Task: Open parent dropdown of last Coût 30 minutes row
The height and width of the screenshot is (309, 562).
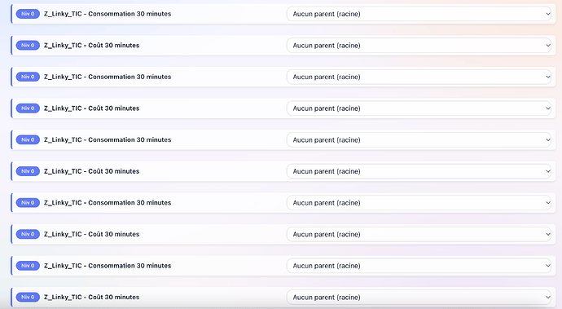Action: (419, 298)
